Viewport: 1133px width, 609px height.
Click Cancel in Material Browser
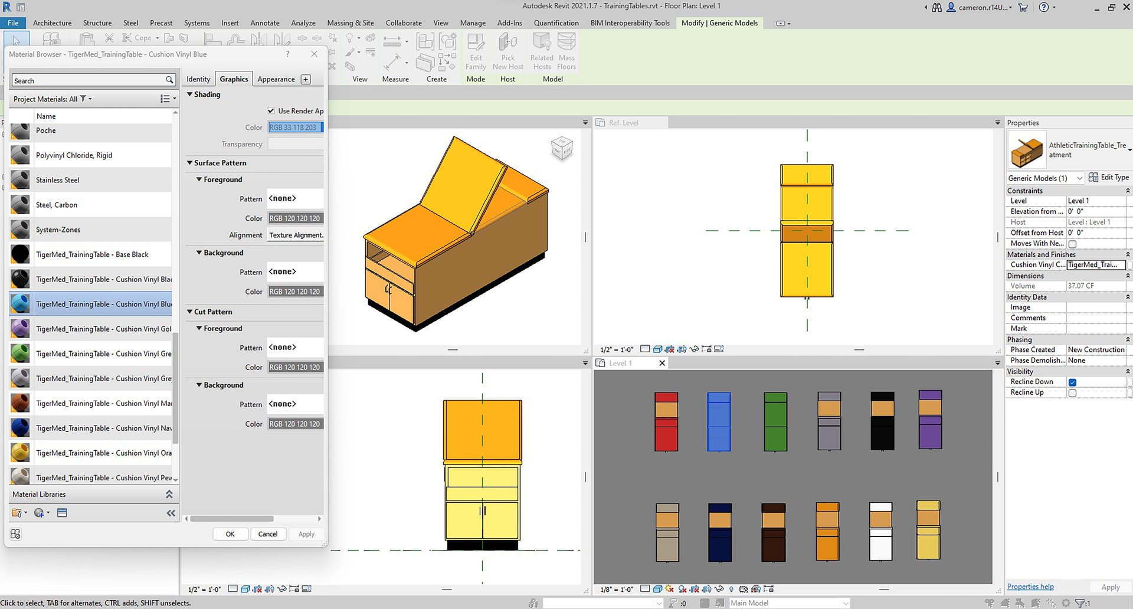(x=268, y=534)
